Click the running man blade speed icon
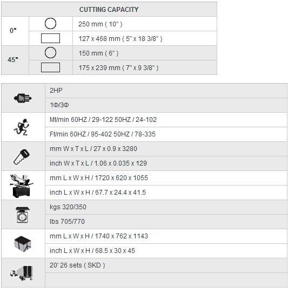 (22, 127)
